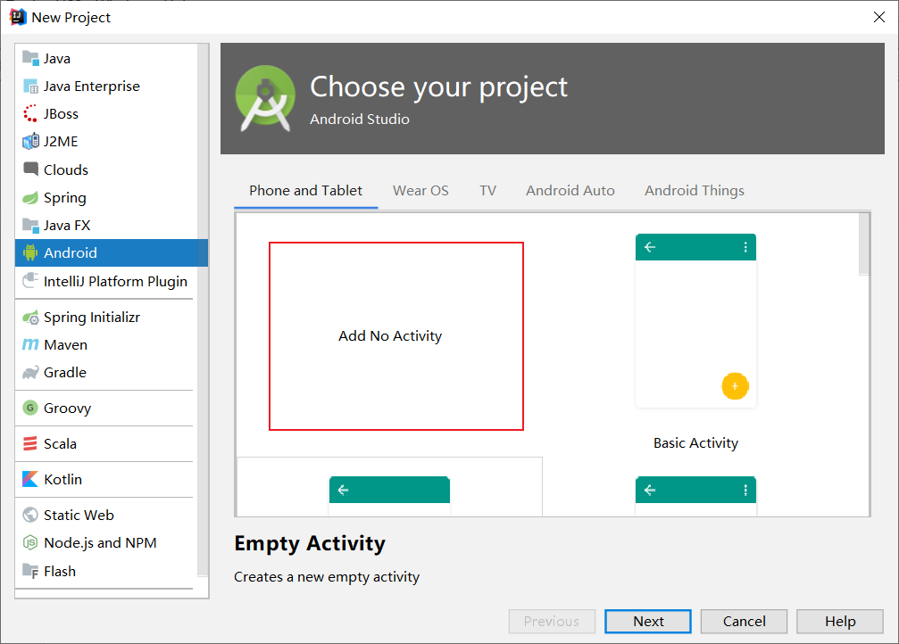Click the red Scala icon
Image resolution: width=899 pixels, height=644 pixels.
pos(30,443)
